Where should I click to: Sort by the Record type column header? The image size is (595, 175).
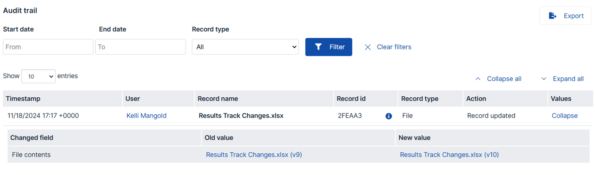point(420,99)
